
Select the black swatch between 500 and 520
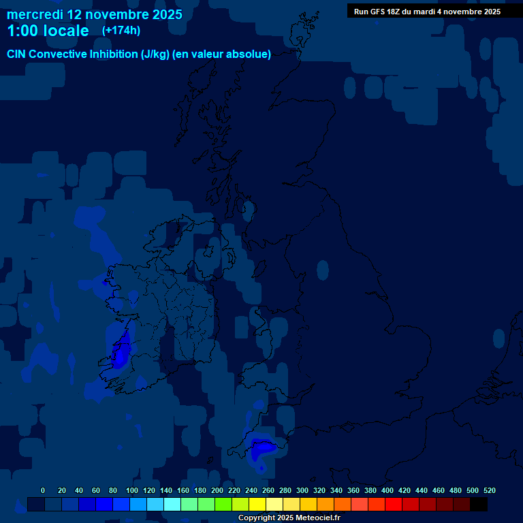478,504
